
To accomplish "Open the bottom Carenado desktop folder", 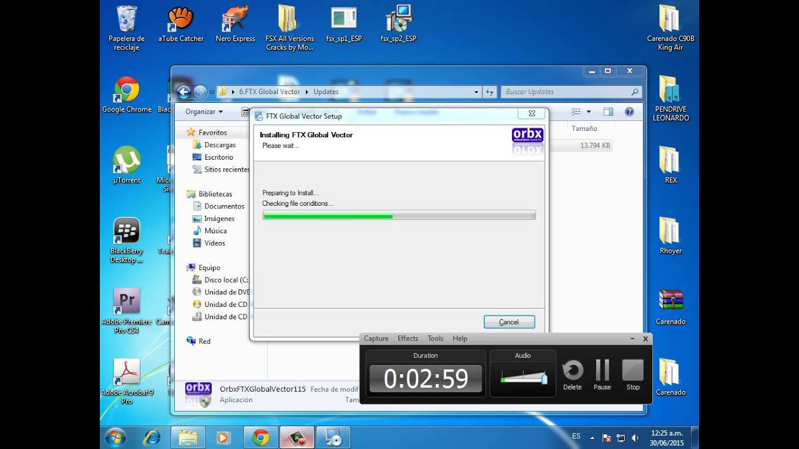I will (670, 377).
